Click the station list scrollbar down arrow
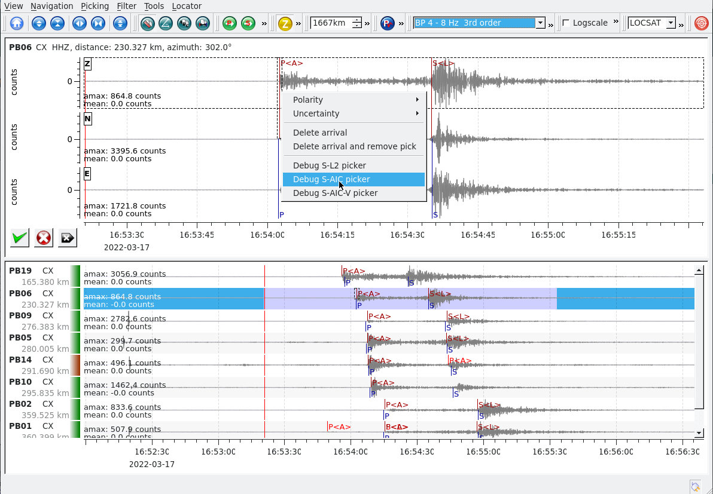This screenshot has width=713, height=494. tap(698, 432)
